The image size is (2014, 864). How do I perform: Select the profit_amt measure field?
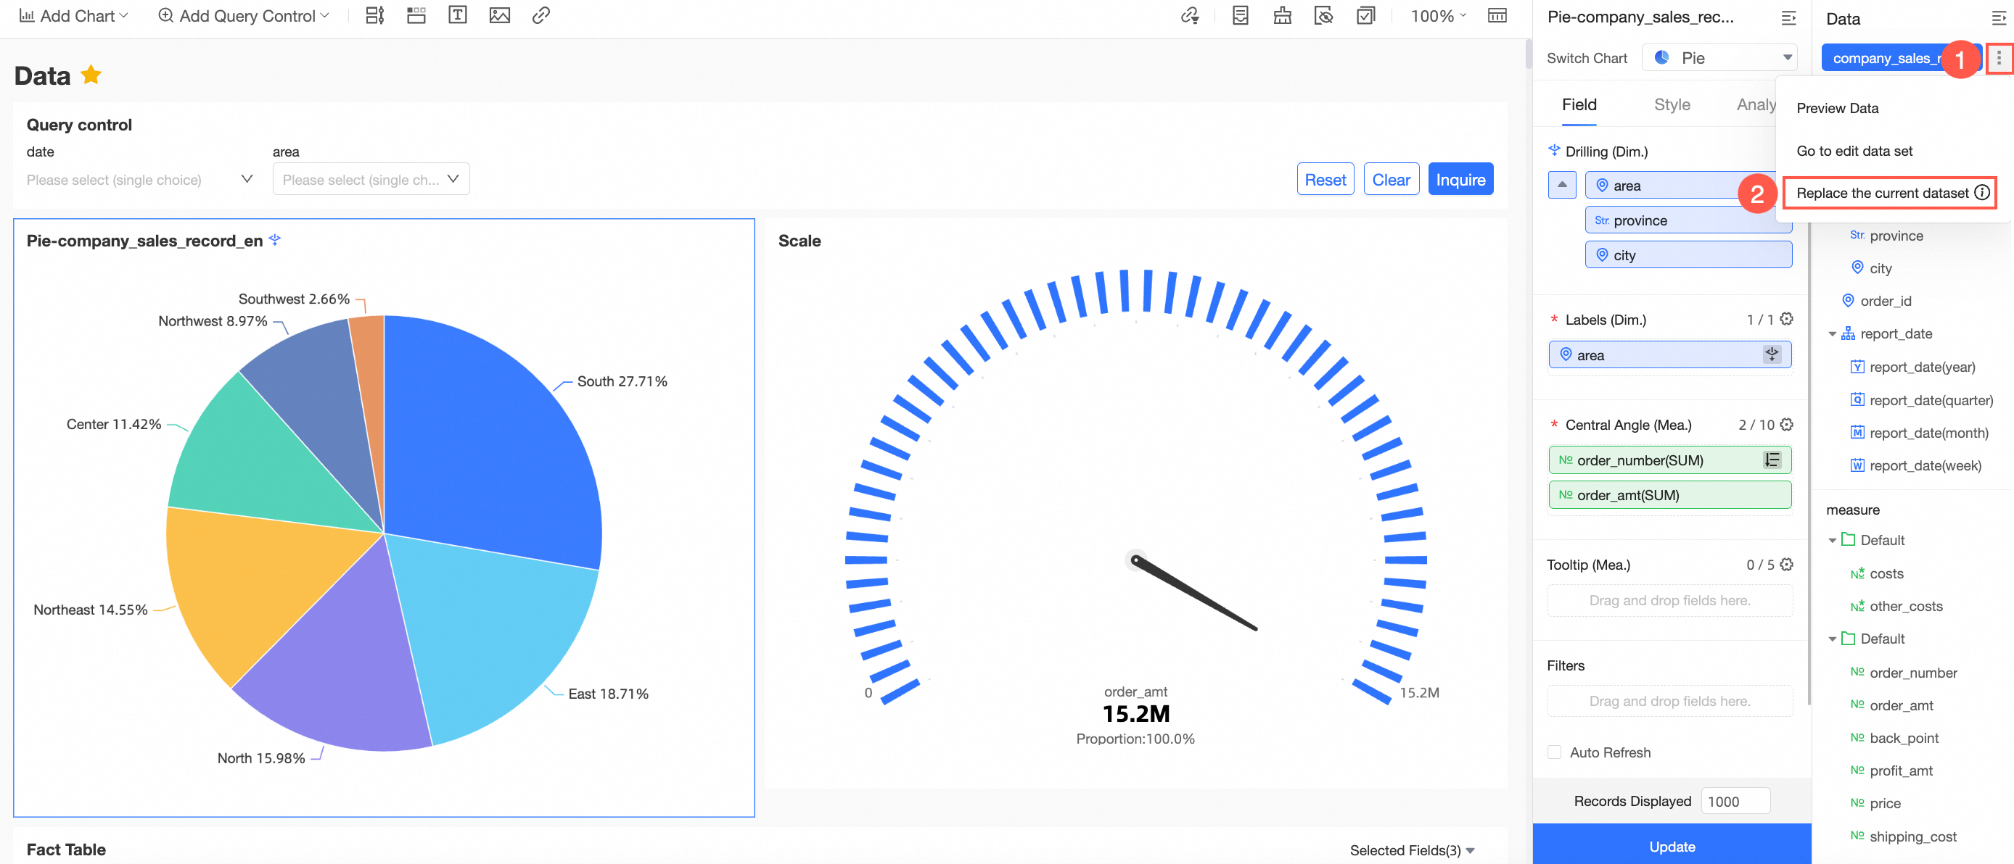(x=1901, y=771)
